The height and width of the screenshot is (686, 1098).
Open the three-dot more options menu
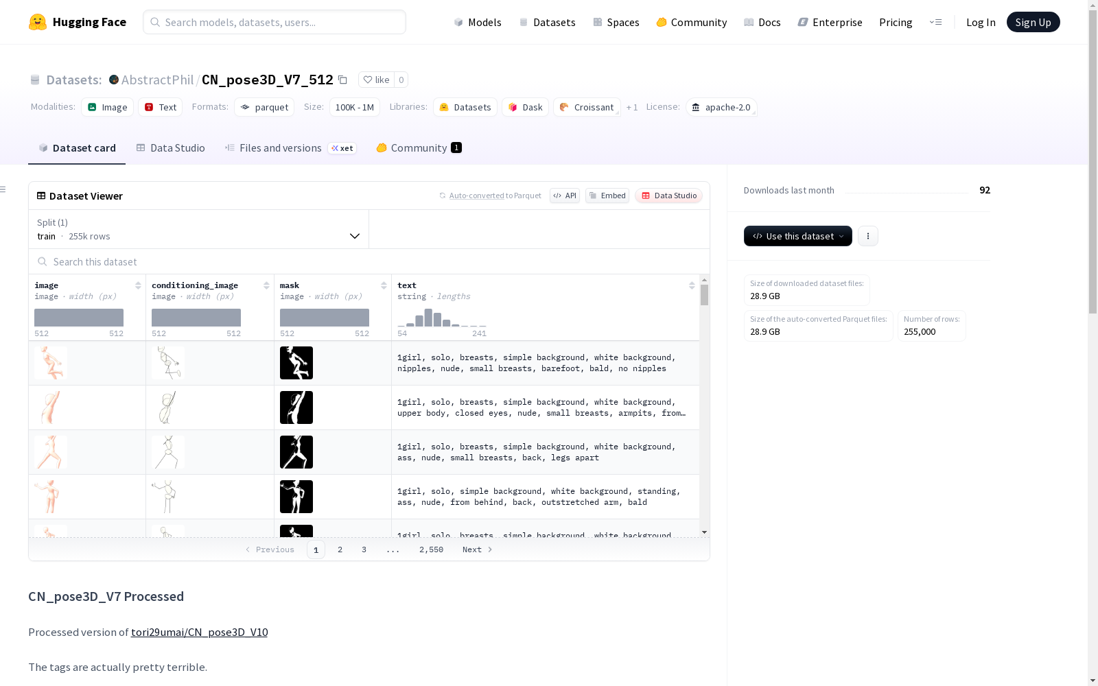(x=868, y=236)
